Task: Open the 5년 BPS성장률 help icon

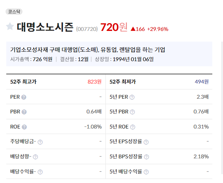Action: [x=146, y=157]
